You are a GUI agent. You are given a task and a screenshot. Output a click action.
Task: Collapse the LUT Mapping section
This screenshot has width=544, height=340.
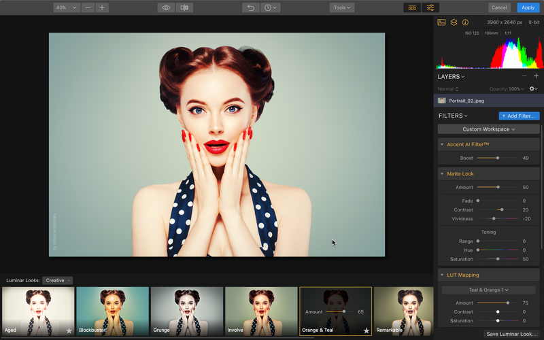tap(442, 275)
